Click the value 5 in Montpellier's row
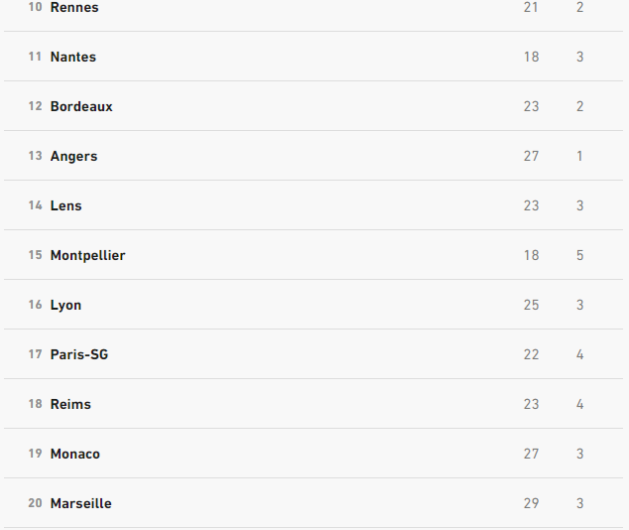 pos(579,256)
